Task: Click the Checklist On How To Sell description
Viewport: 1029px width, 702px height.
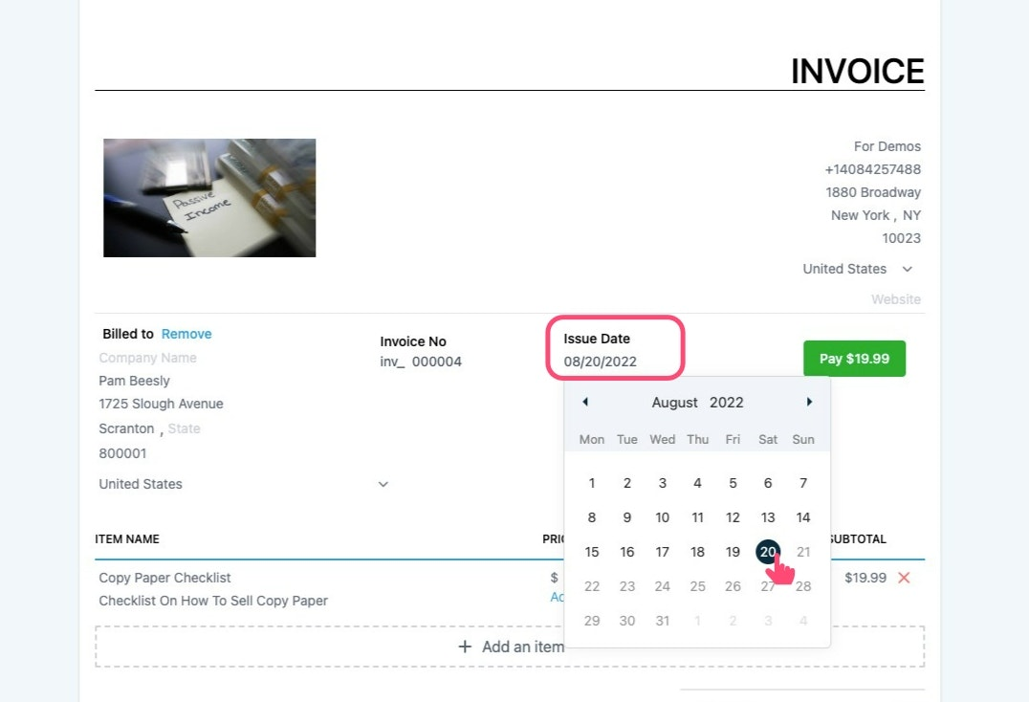Action: click(x=213, y=601)
